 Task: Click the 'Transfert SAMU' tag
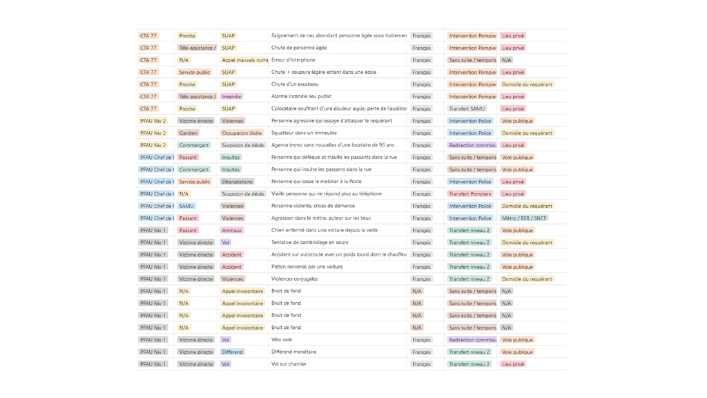click(x=467, y=108)
